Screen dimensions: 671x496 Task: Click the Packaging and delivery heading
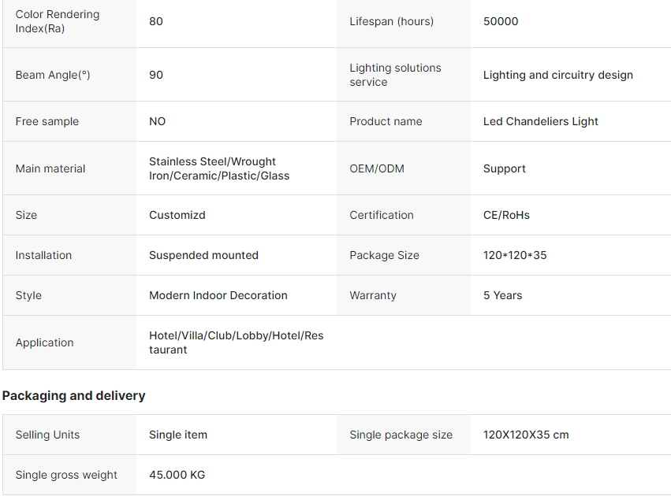[73, 395]
